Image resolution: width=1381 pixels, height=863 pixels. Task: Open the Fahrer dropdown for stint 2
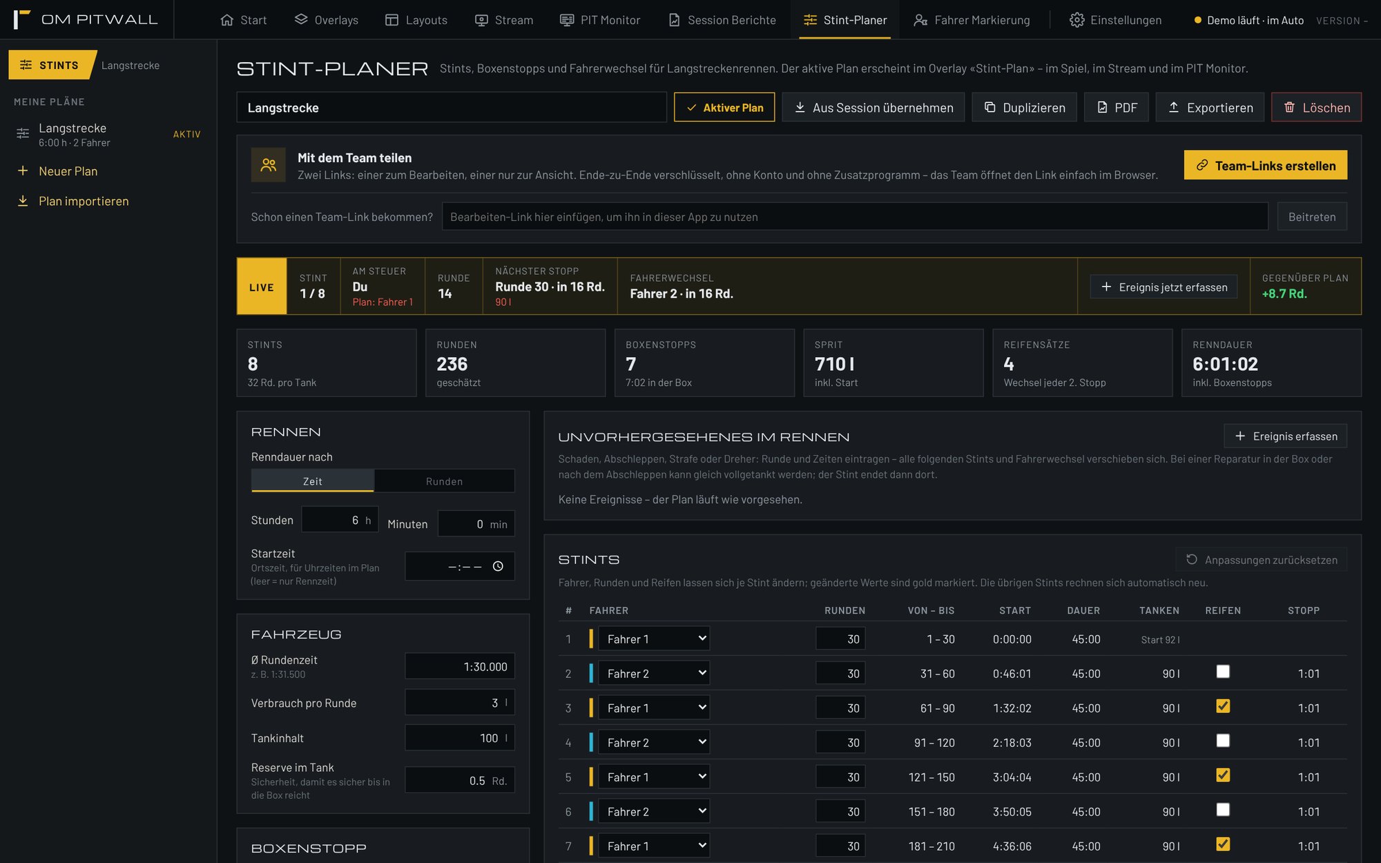click(x=654, y=673)
